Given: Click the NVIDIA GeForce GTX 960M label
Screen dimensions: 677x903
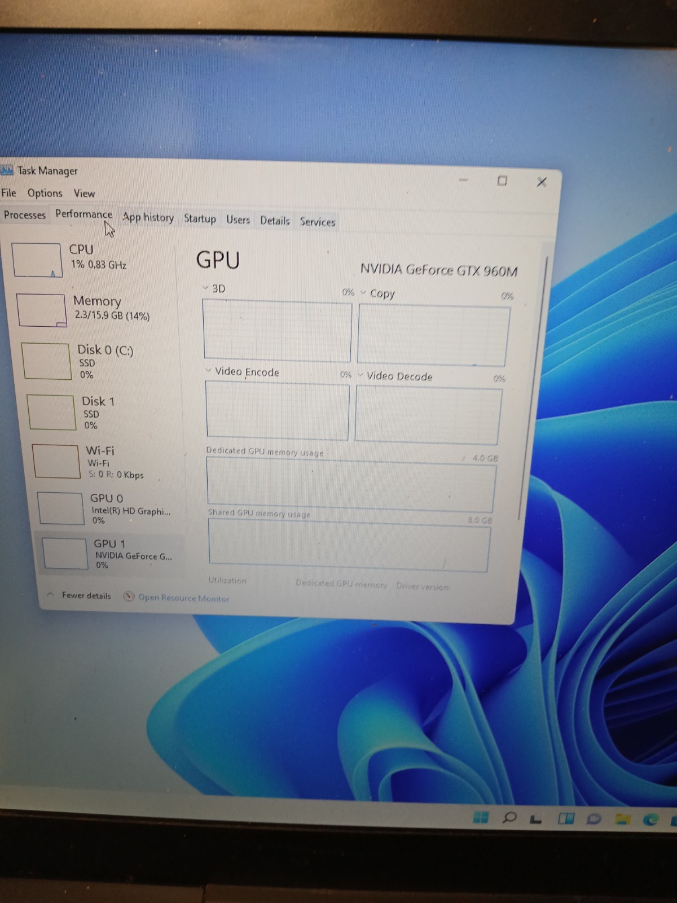Looking at the screenshot, I should (439, 270).
